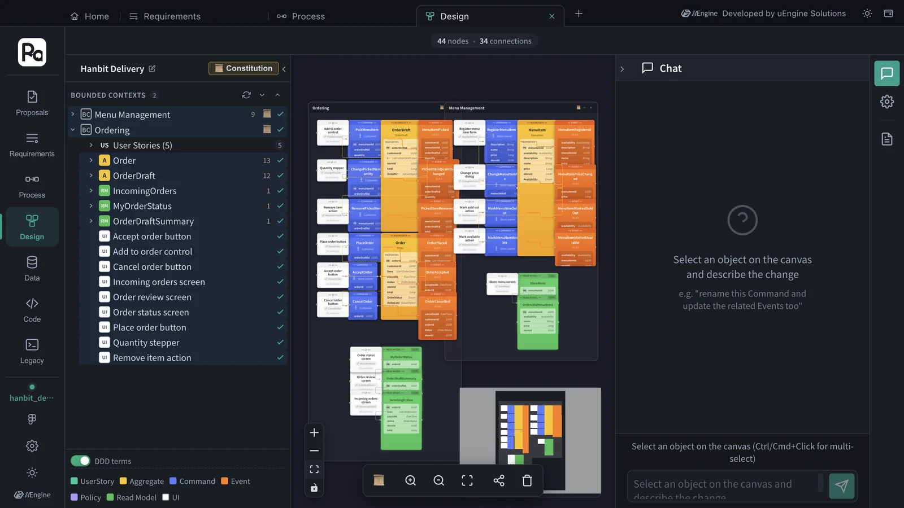Screen dimensions: 904x508
Task: Open the document icon in right rail
Action: 887,139
